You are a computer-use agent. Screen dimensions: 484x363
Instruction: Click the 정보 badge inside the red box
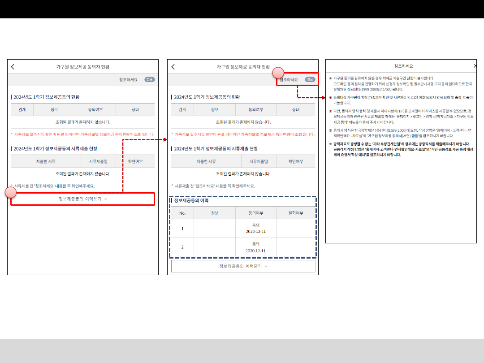[x=310, y=79]
